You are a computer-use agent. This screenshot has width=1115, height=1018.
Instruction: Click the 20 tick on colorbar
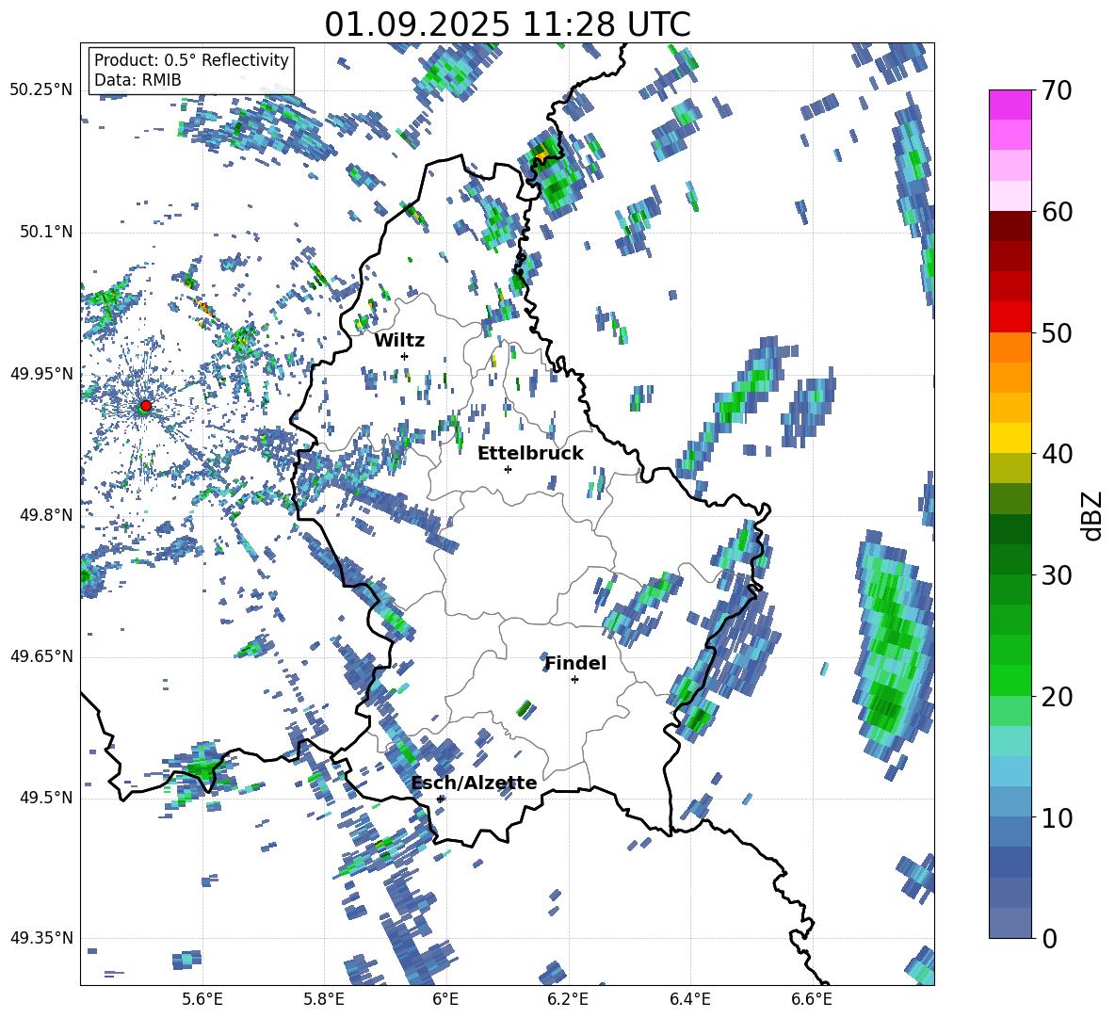point(1057,697)
